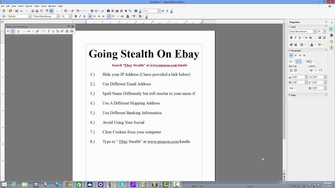Click the vertical scrollbar of the document
This screenshot has height=188, width=335.
point(284,81)
